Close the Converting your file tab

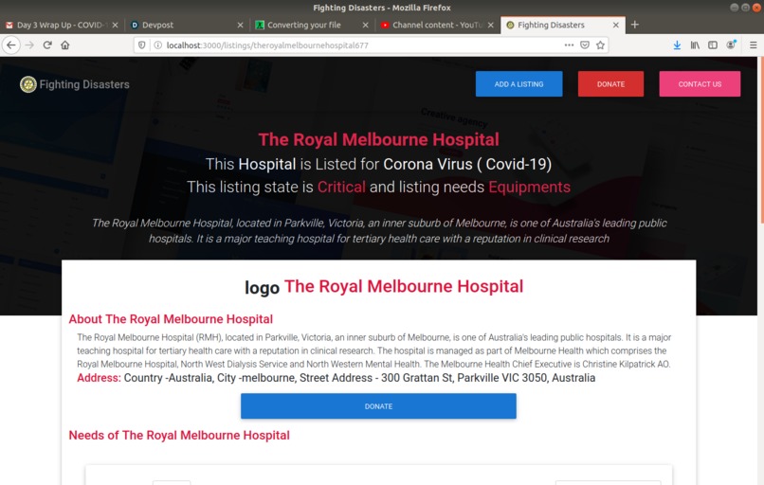pyautogui.click(x=366, y=25)
